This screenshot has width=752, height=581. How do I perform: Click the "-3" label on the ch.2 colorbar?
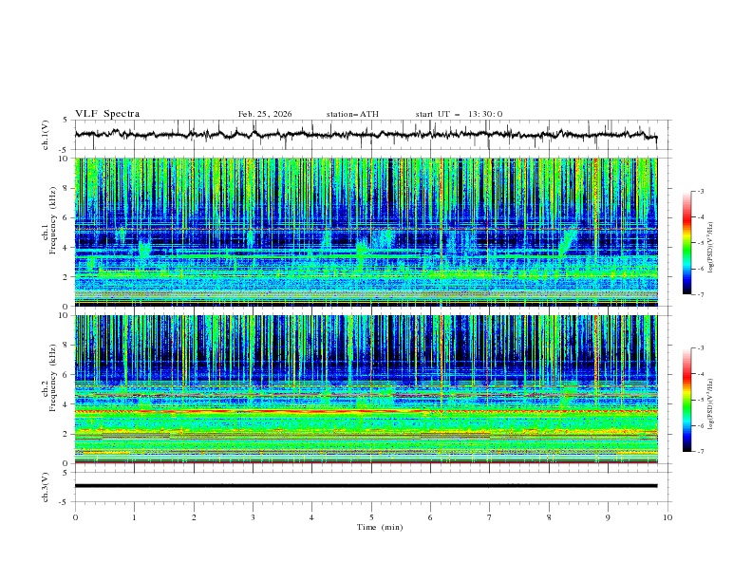point(700,348)
